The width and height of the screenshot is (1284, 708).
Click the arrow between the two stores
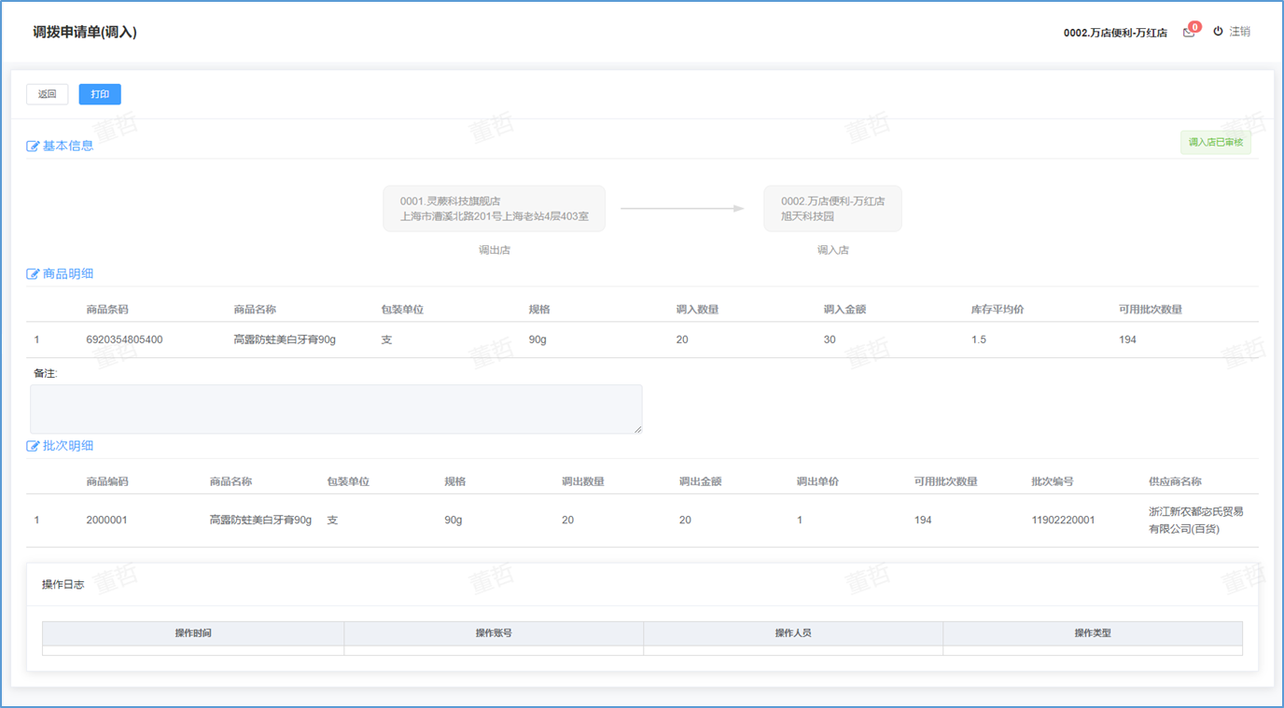[x=682, y=209]
